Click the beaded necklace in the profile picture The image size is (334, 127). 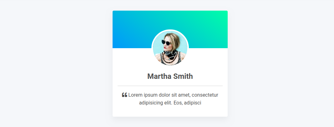click(x=170, y=58)
